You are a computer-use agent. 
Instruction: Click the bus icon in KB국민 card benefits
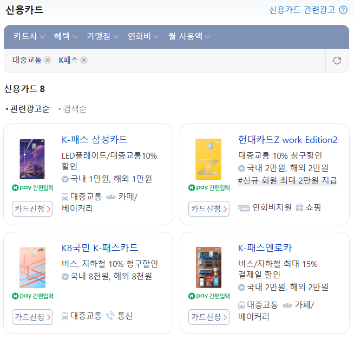[65, 316]
